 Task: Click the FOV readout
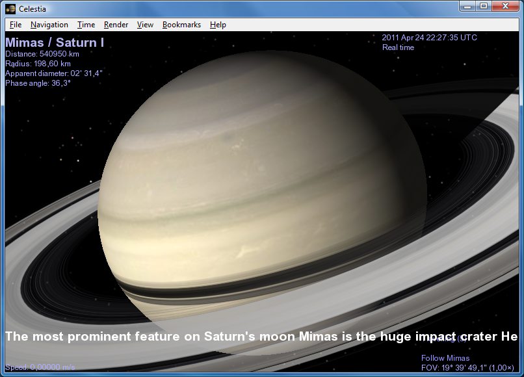468,367
